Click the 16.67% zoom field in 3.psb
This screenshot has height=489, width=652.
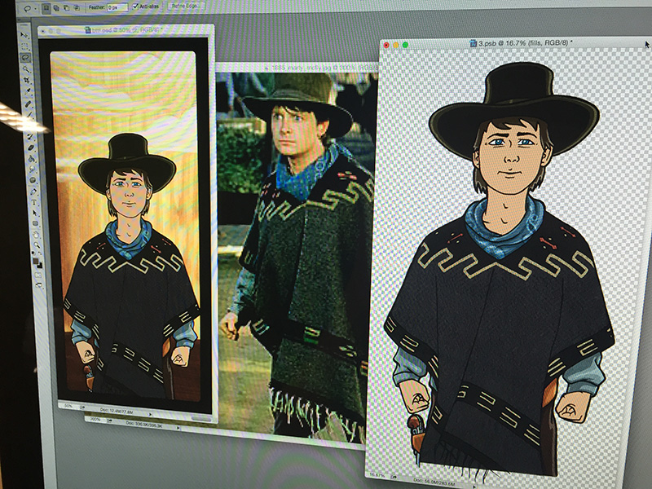pos(377,475)
